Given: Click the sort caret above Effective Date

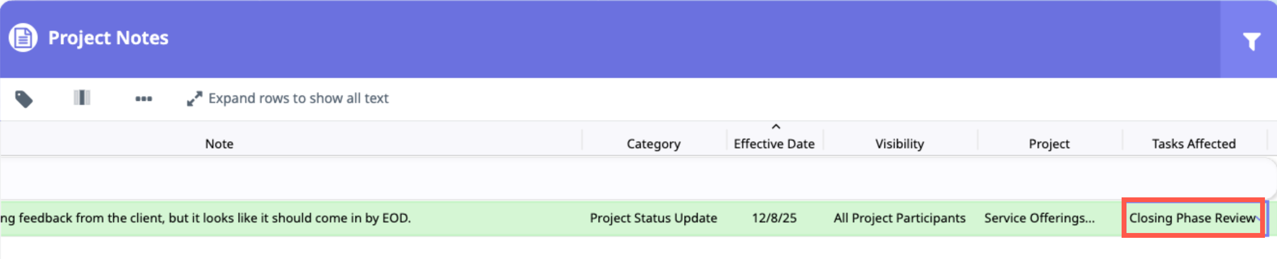Looking at the screenshot, I should (776, 127).
